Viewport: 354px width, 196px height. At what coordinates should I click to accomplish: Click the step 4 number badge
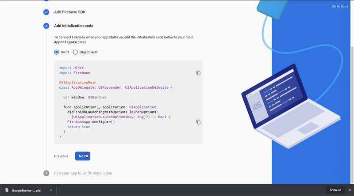click(x=46, y=26)
